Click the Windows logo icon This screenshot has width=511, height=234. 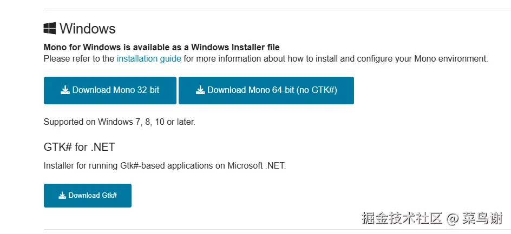50,29
